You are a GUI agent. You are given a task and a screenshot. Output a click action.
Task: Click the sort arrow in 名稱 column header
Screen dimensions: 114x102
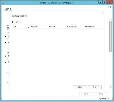[x=28, y=27]
